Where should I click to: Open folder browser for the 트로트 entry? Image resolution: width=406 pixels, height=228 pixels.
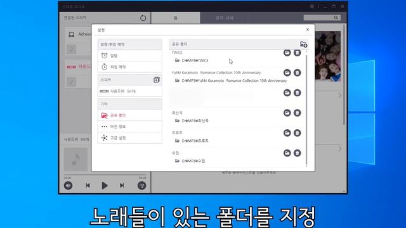[x=287, y=133]
